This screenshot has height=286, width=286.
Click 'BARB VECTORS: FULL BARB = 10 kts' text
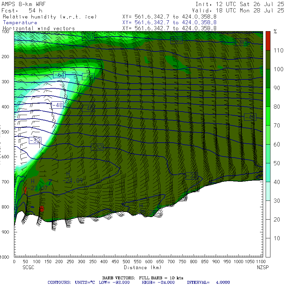pos(143,278)
